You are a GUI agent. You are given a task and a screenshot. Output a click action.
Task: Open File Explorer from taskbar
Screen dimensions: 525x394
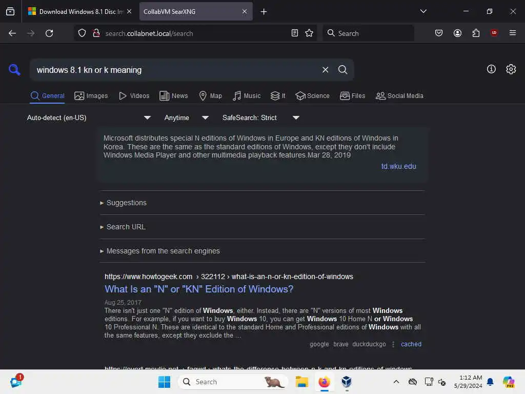click(301, 382)
